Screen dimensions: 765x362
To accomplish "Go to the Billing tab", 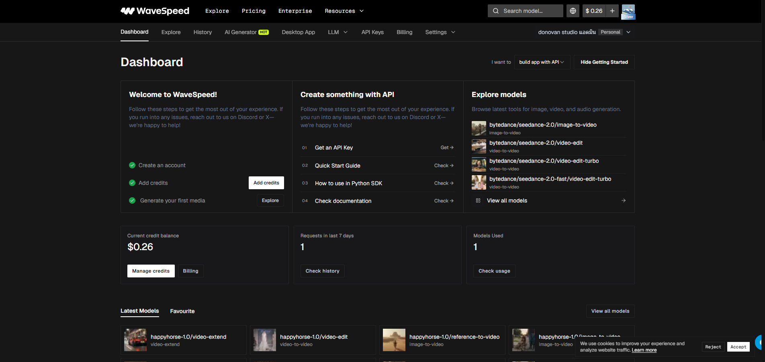I will pyautogui.click(x=405, y=32).
